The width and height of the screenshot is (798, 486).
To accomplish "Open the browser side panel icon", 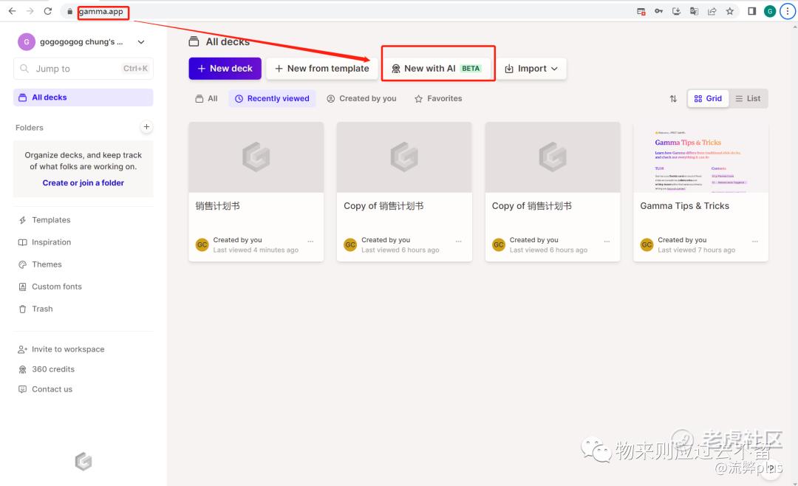I will [751, 11].
